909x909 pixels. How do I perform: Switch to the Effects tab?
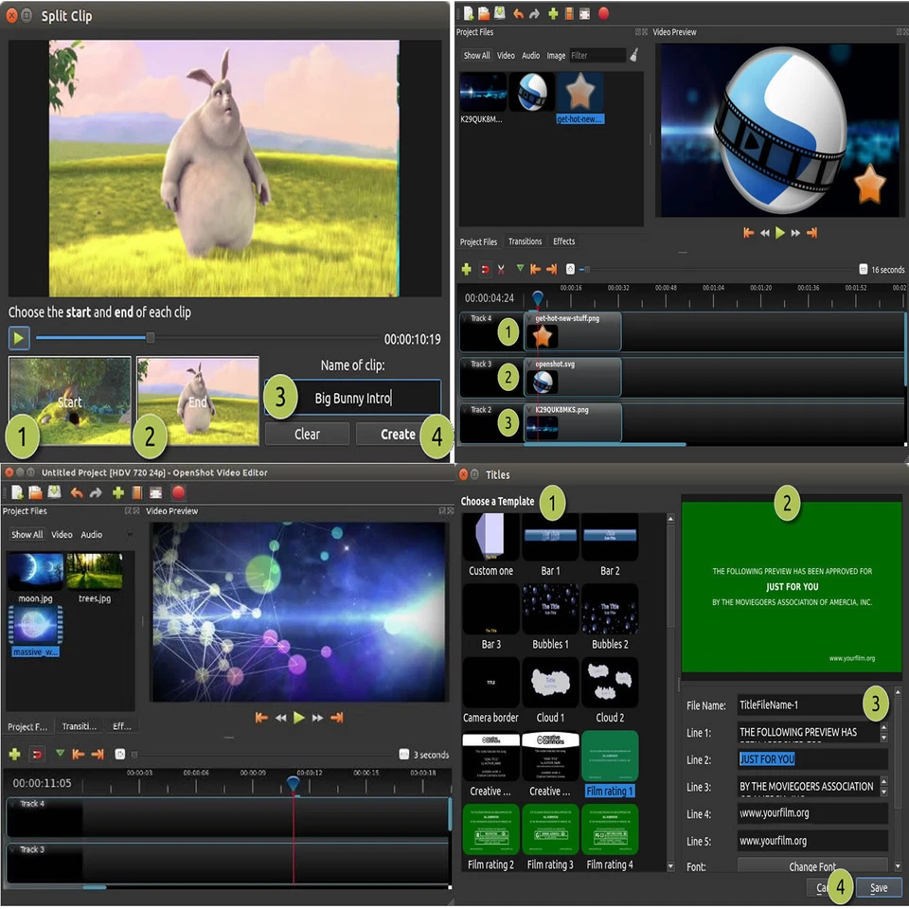tap(563, 241)
